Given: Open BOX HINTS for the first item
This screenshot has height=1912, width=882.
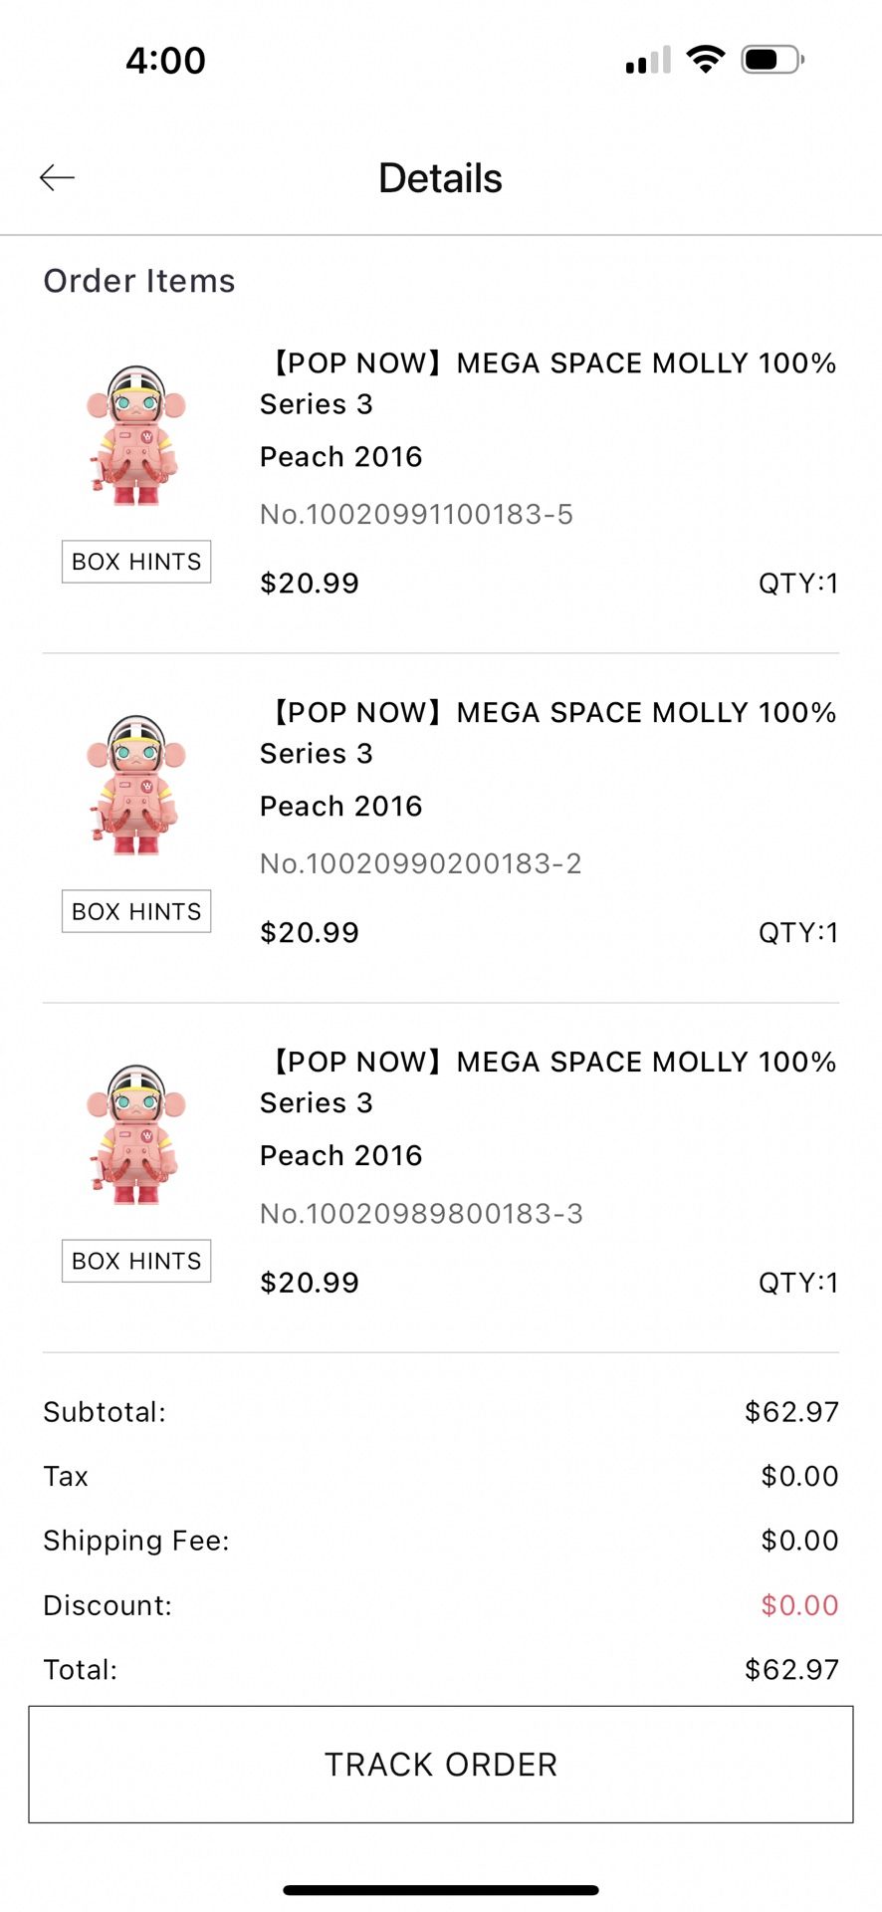Looking at the screenshot, I should 136,562.
